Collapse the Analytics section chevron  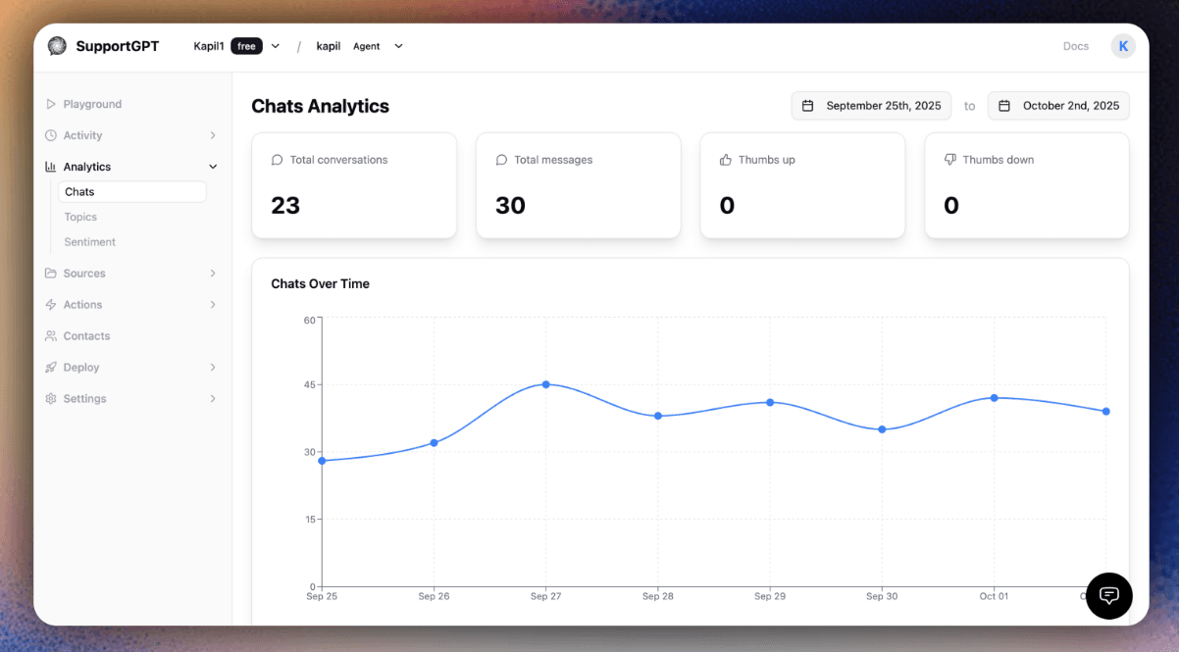click(213, 167)
